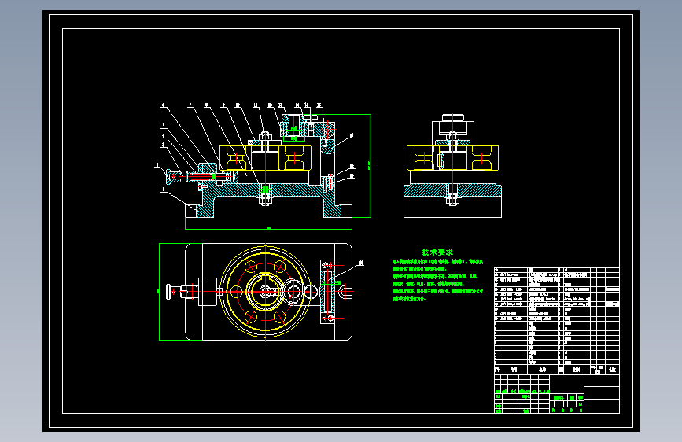Select part balloon number 9
682x442 pixels.
pyautogui.click(x=223, y=105)
